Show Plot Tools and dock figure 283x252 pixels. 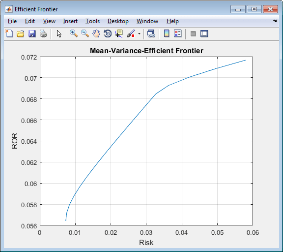pos(204,33)
